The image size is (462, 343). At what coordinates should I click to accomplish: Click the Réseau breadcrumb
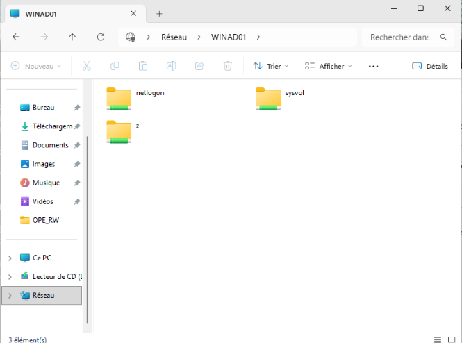click(x=174, y=37)
